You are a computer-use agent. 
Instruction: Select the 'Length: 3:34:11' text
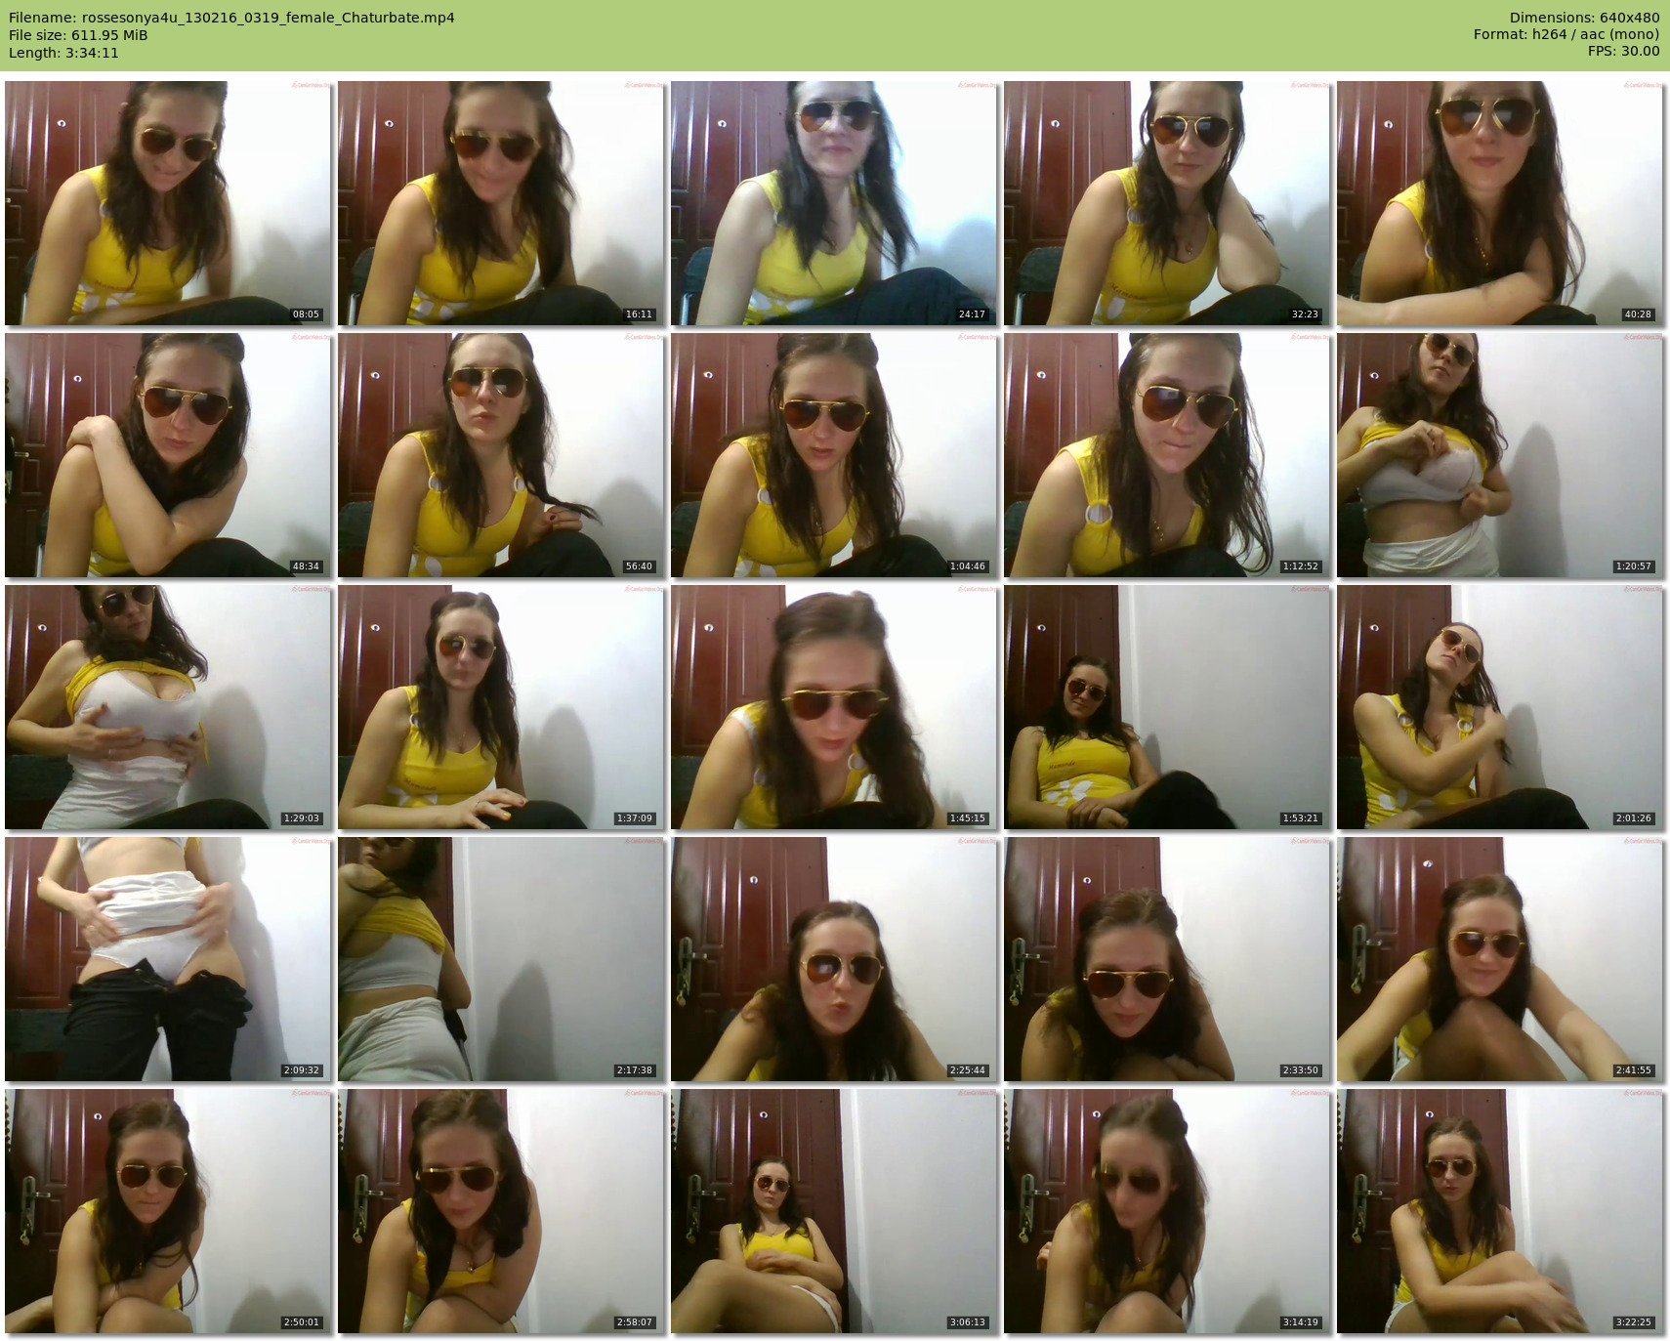[63, 53]
